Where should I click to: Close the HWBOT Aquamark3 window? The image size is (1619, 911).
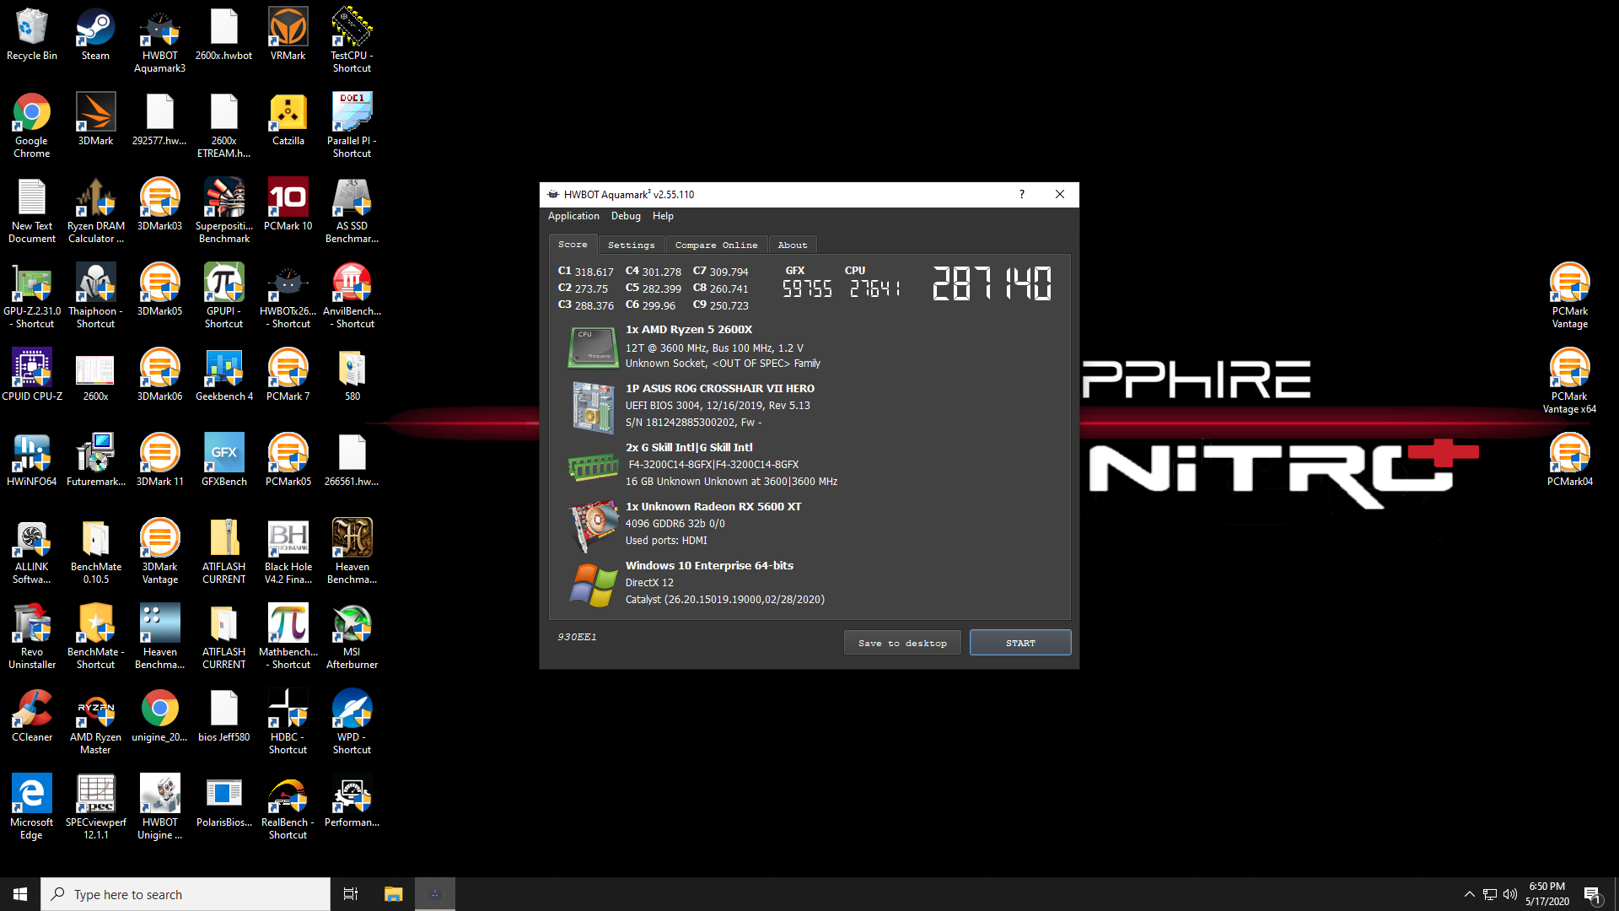coord(1060,194)
